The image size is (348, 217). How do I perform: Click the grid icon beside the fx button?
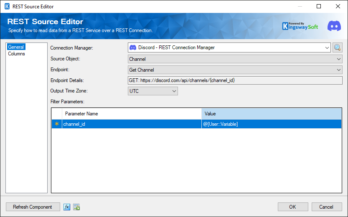76,207
